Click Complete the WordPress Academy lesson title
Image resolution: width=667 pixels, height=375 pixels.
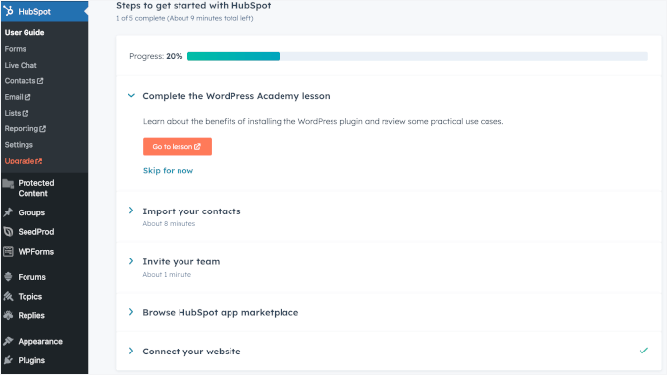click(x=236, y=96)
